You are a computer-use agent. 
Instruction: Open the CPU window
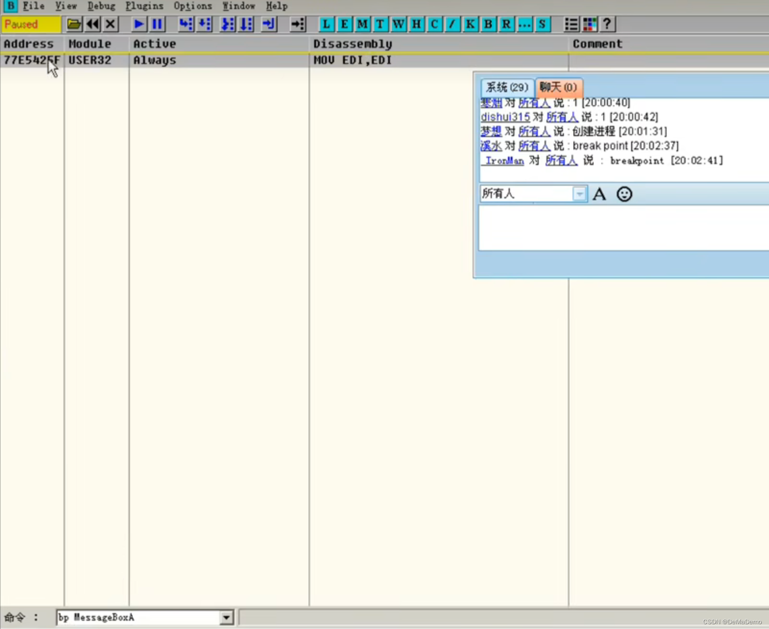click(434, 24)
